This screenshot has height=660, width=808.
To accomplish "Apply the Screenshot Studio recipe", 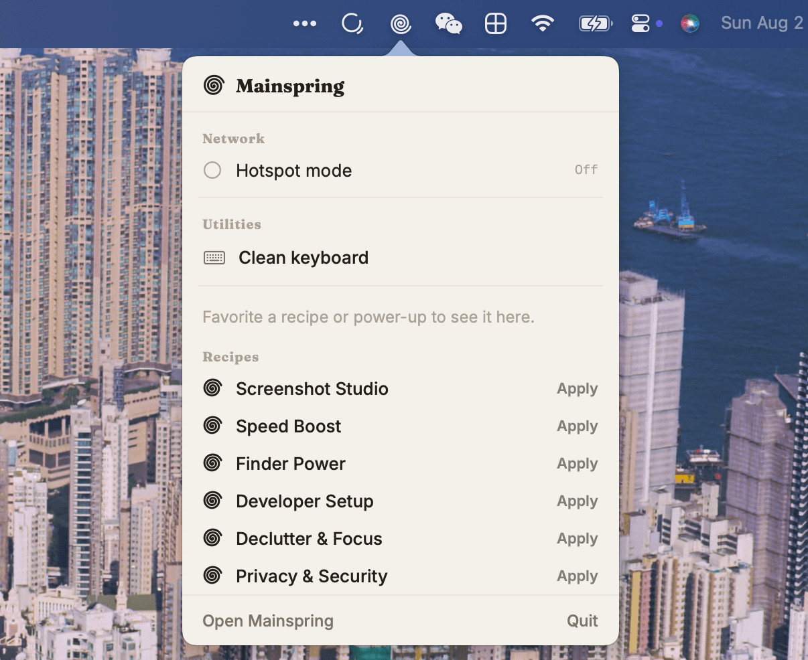I will click(x=578, y=389).
